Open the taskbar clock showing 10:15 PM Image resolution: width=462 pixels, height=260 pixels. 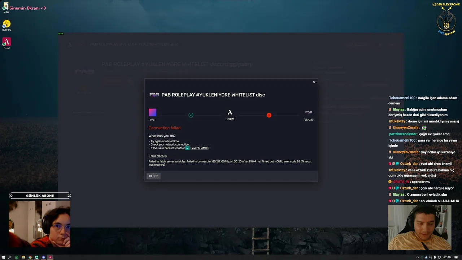(447, 257)
